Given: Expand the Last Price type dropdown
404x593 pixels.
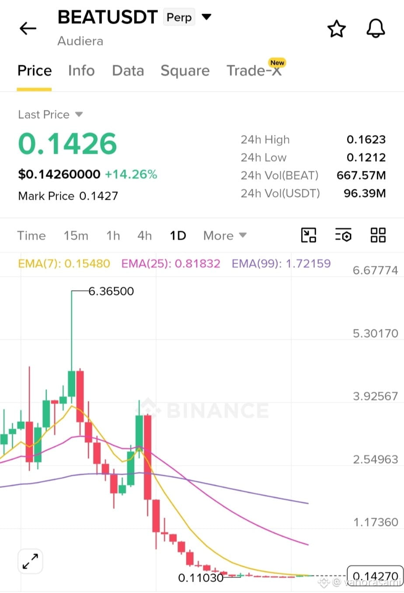Looking at the screenshot, I should 79,114.
